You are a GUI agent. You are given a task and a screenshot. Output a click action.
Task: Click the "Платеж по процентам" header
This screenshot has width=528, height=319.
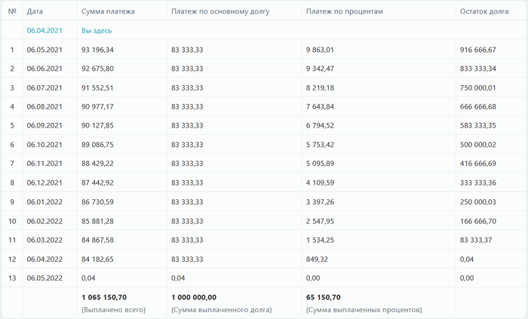click(x=345, y=12)
